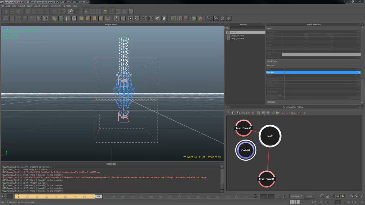Image resolution: width=365 pixels, height=205 pixels.
Task: Close the Nodes panel
Action: 264,24
